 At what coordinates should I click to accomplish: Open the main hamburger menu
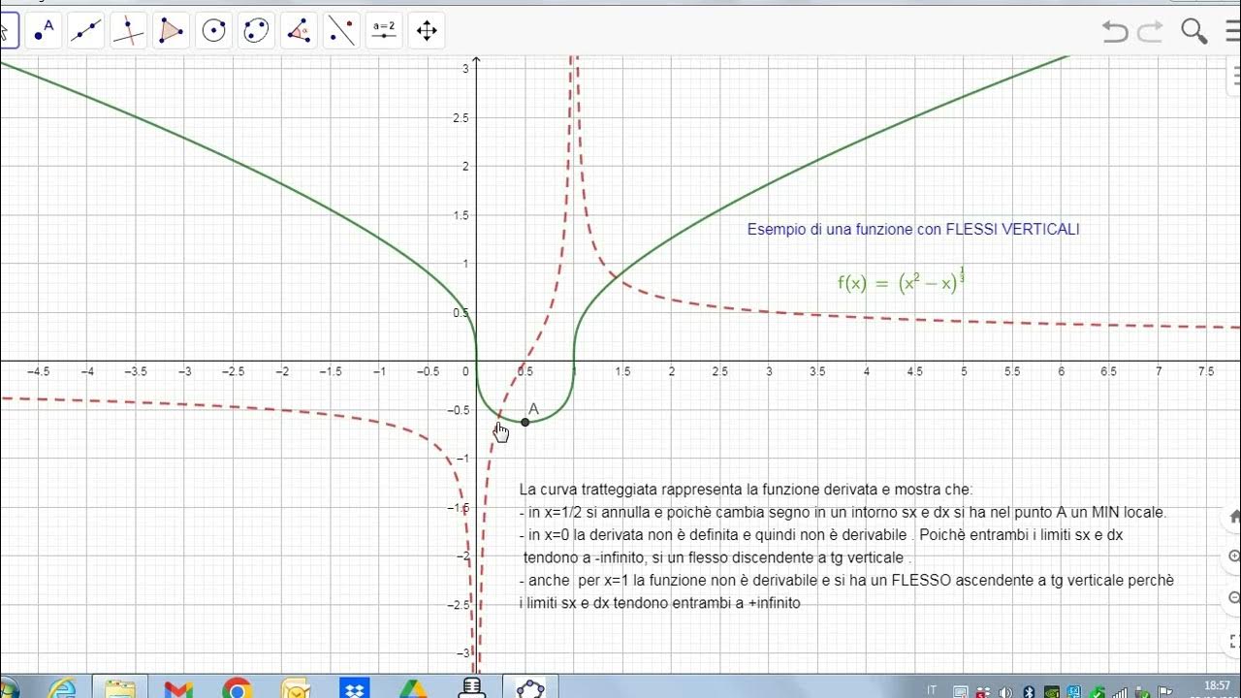1234,32
